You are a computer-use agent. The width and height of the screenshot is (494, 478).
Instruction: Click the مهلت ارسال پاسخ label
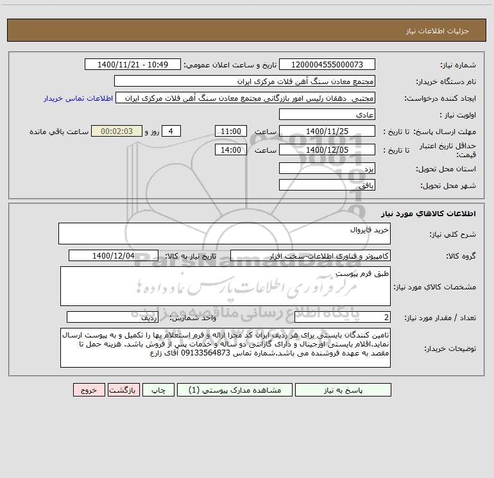point(445,132)
